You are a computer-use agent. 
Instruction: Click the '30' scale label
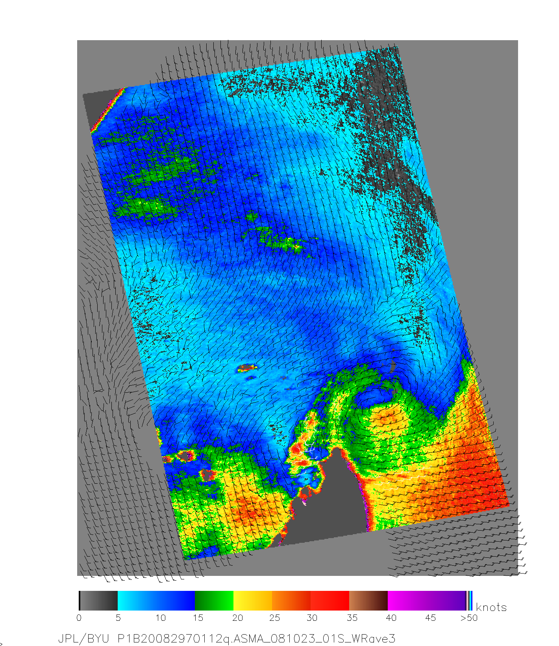click(x=312, y=618)
